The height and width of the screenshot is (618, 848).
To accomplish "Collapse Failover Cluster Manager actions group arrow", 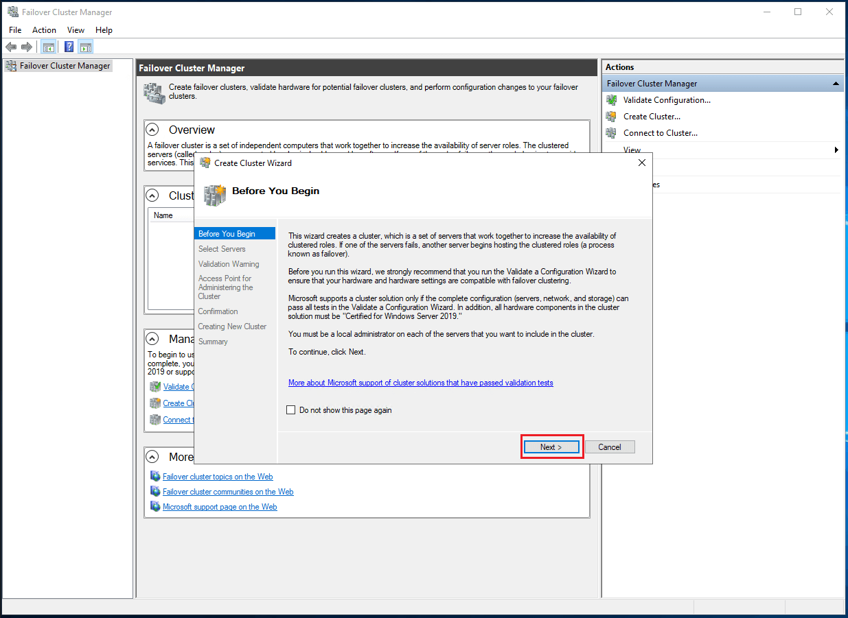I will point(836,84).
